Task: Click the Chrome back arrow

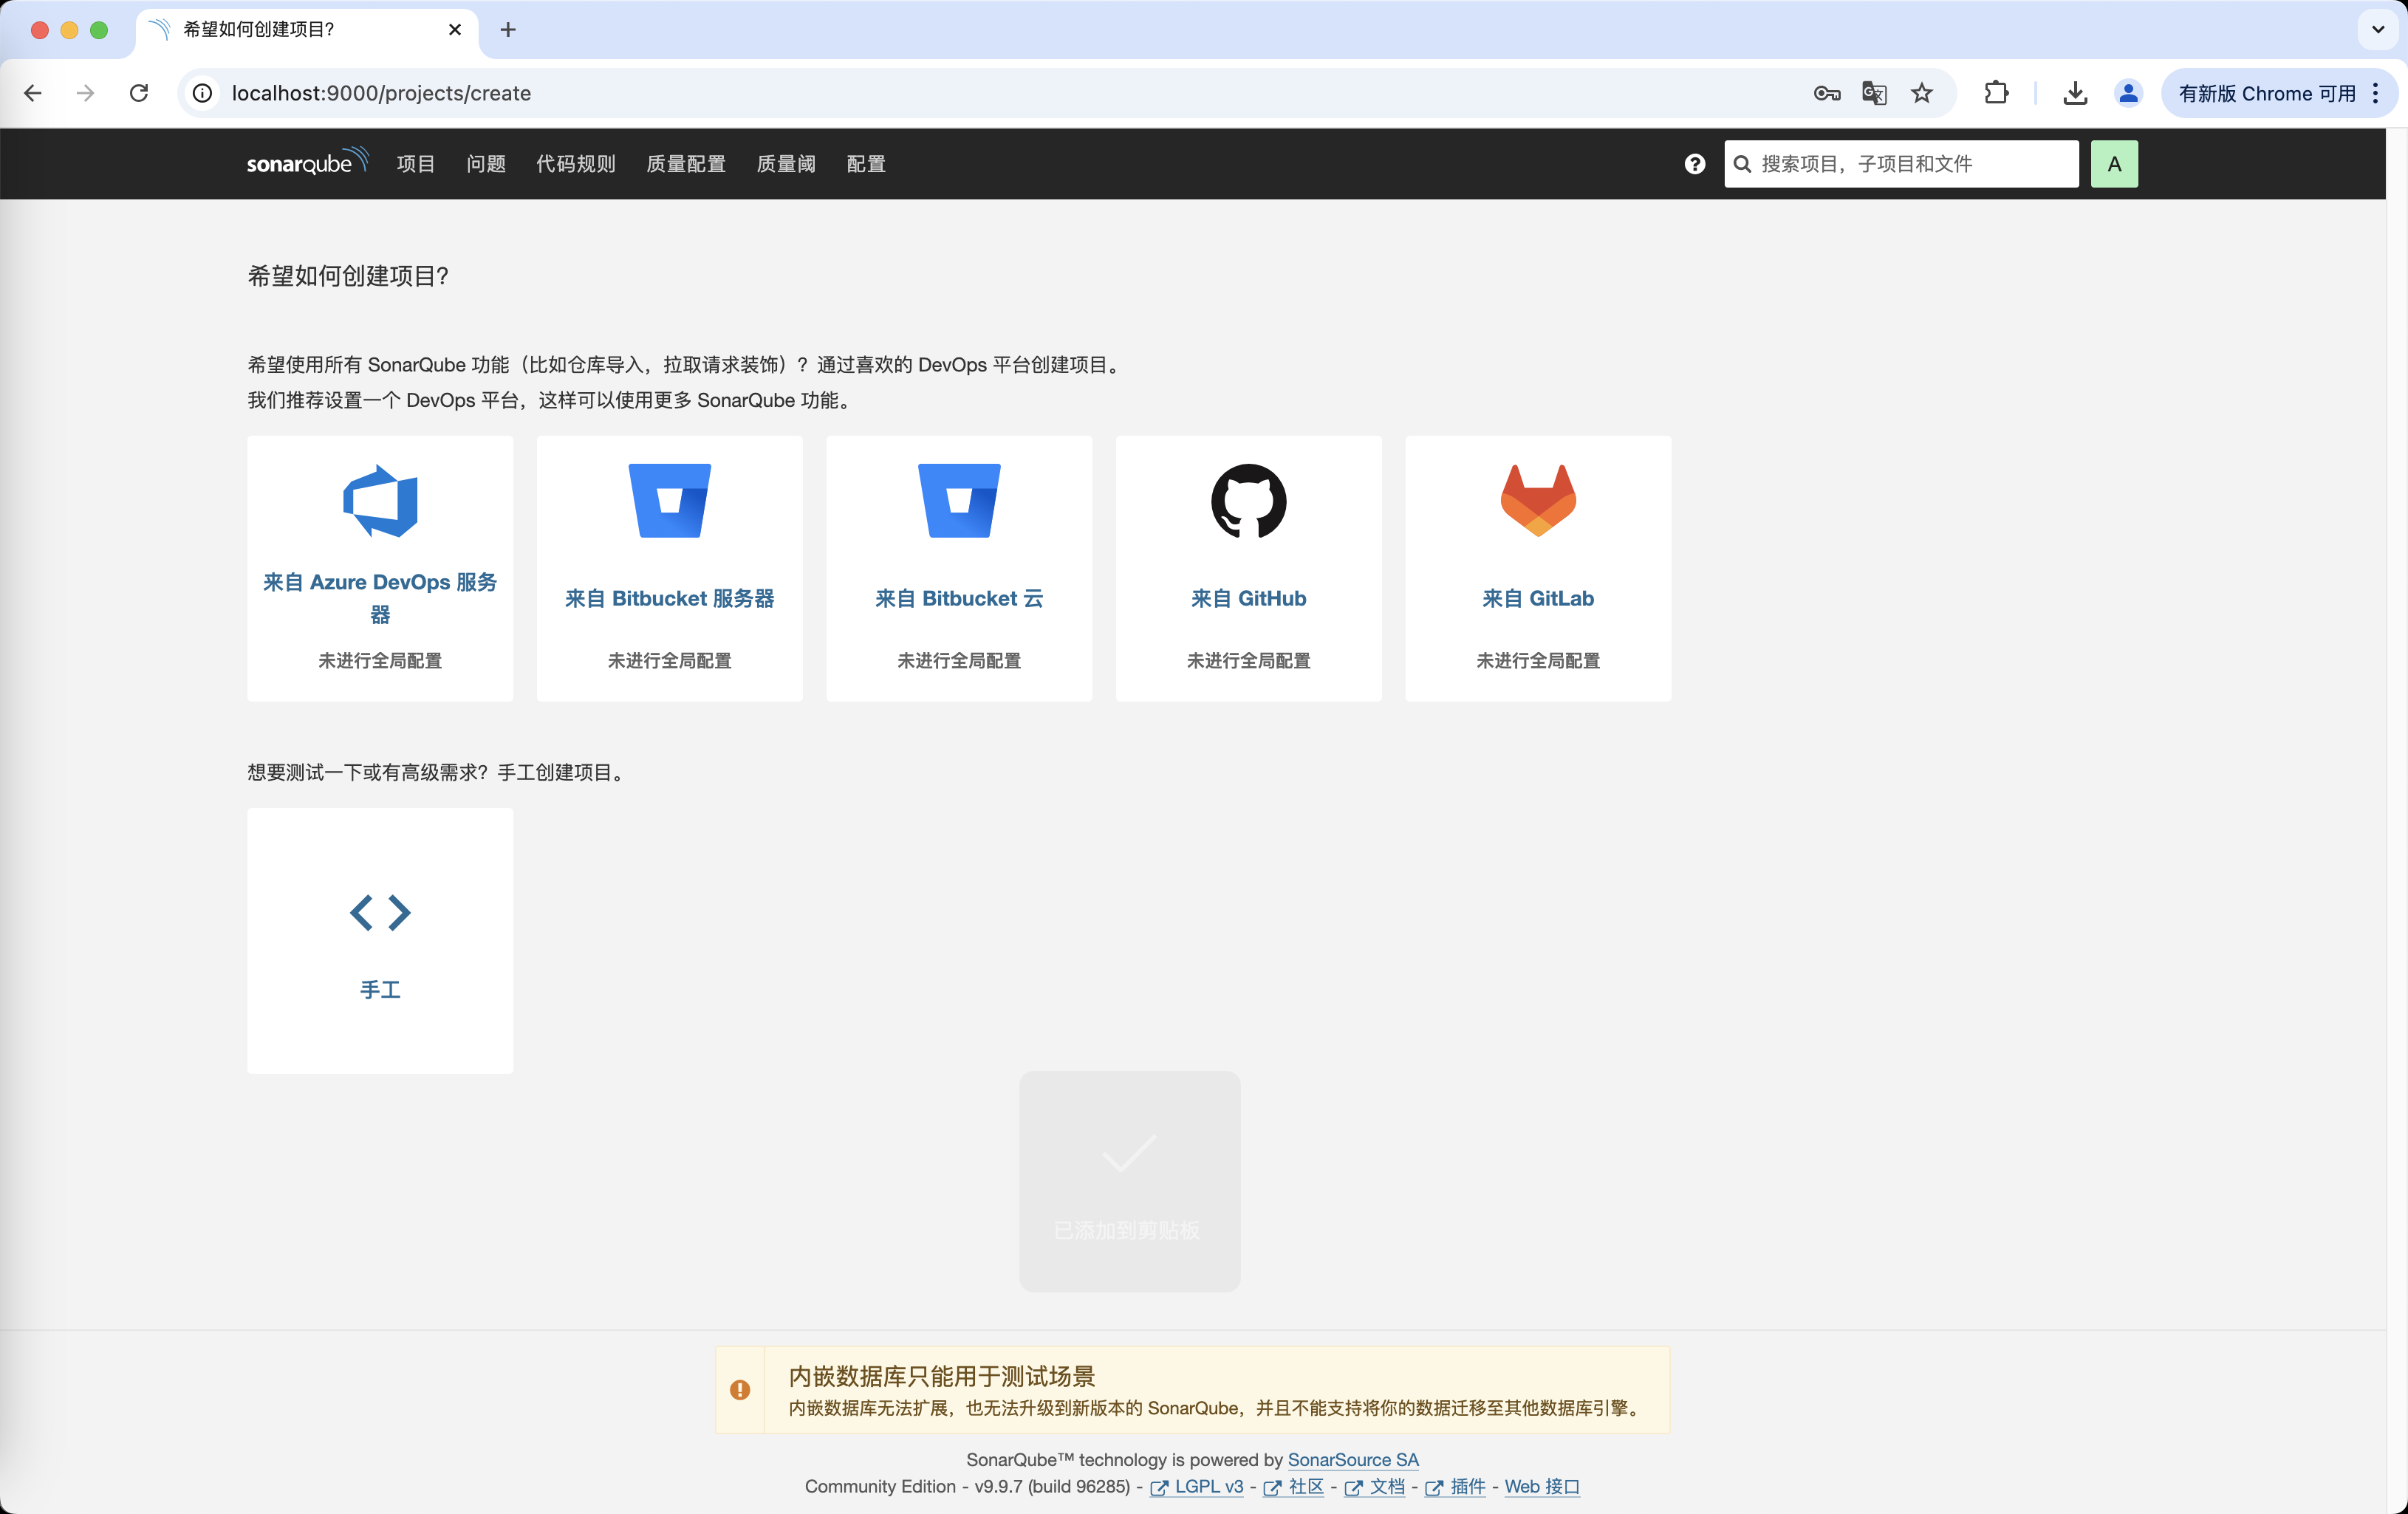Action: point(33,93)
